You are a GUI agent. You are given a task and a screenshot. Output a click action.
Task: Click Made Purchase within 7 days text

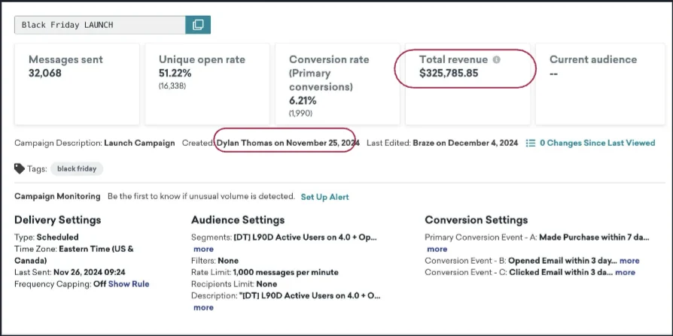click(595, 237)
